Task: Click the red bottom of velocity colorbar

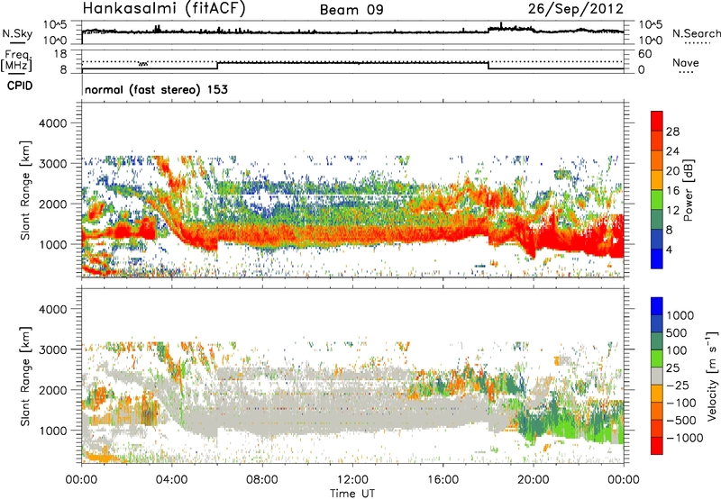Action: point(657,446)
